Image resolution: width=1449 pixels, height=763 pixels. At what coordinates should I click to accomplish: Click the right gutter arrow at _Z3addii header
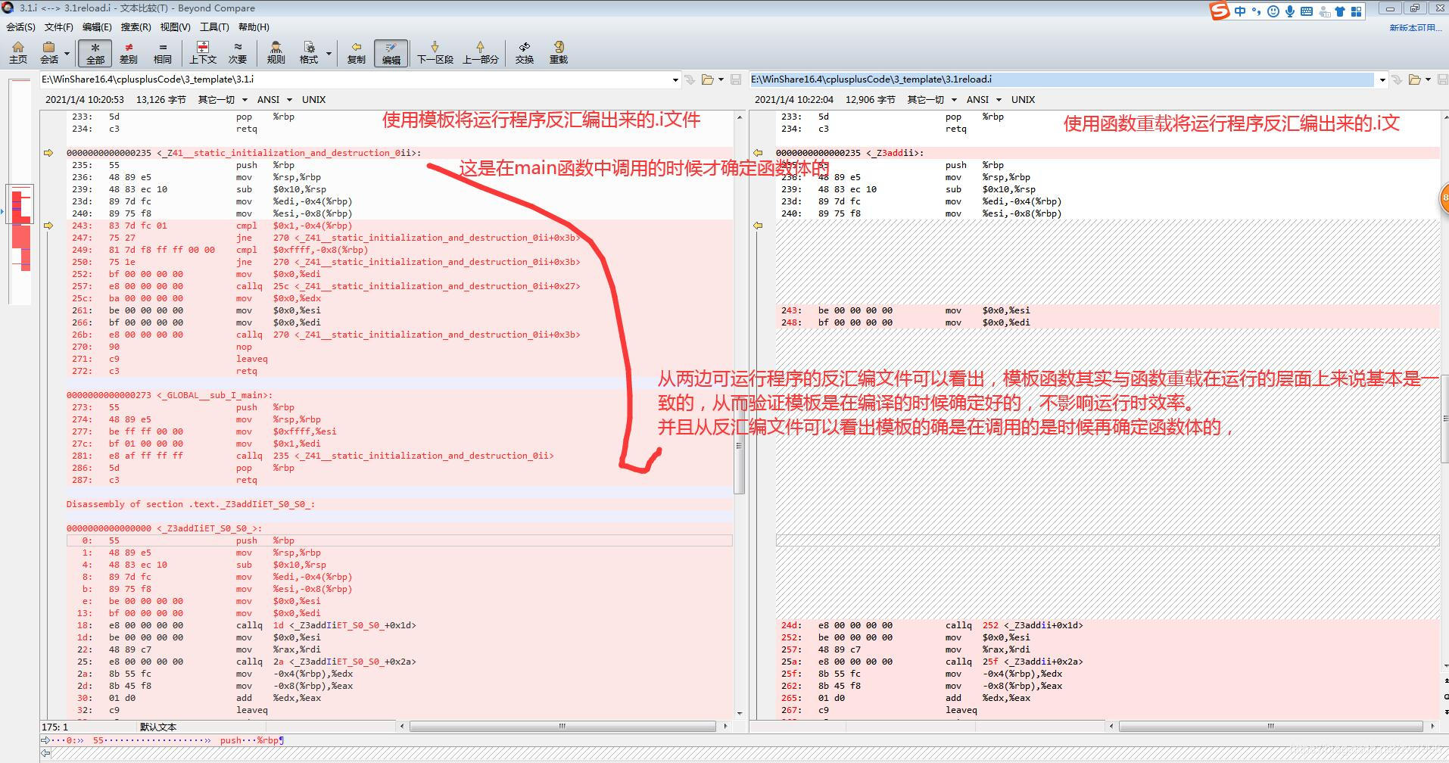757,153
